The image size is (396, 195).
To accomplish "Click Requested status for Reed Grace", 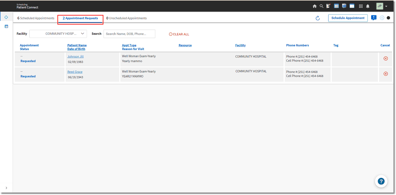I will (28, 76).
